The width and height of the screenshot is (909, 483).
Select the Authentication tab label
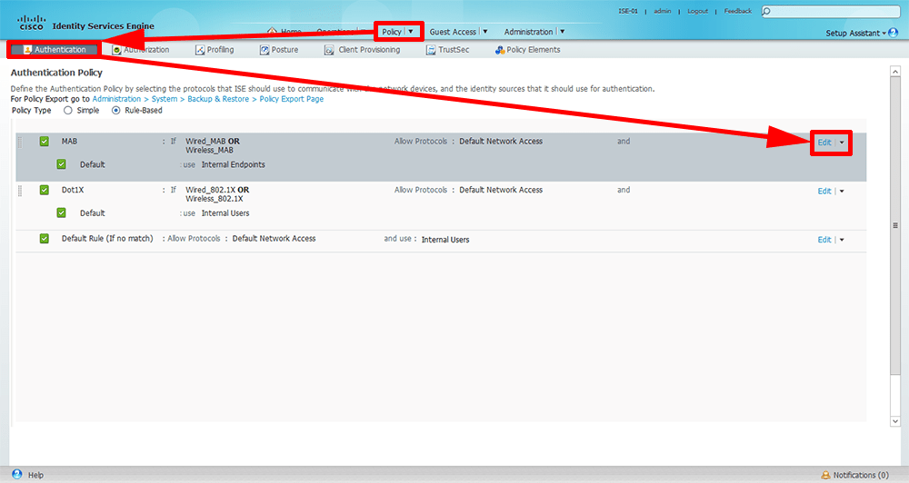[x=60, y=50]
